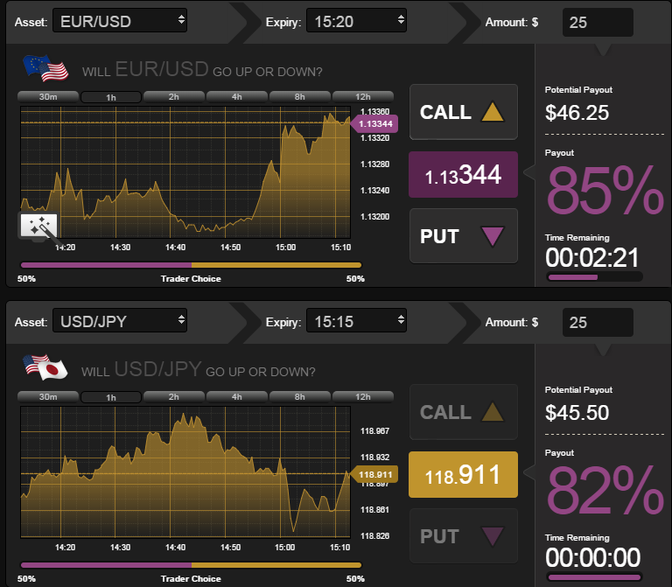Click the magic wand chart tool icon
672x587 pixels.
[x=38, y=227]
